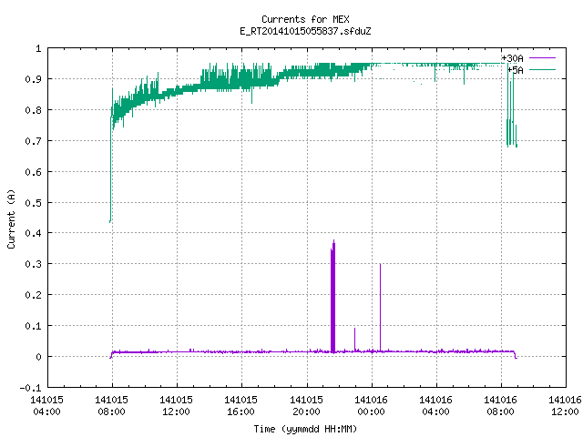The height and width of the screenshot is (437, 583).
Task: Click the "Time (yymmdd HH:MM)" x-axis label
Action: 305,429
